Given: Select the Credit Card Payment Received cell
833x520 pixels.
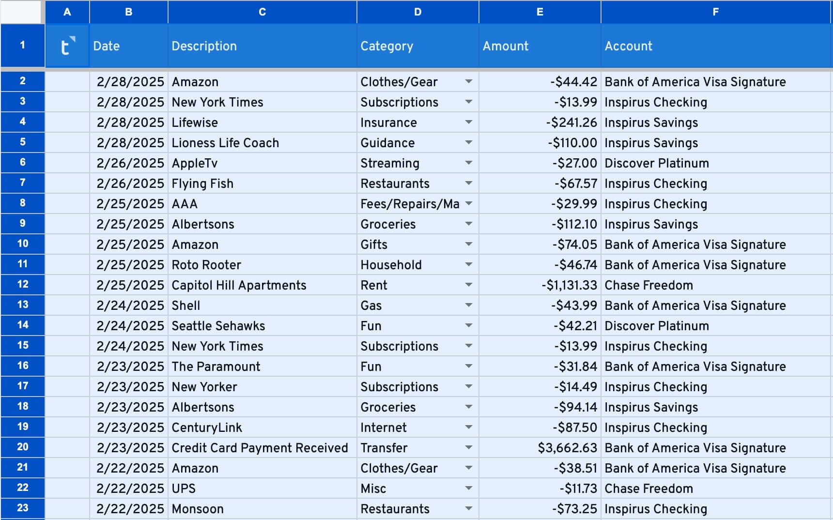Looking at the screenshot, I should pyautogui.click(x=262, y=448).
